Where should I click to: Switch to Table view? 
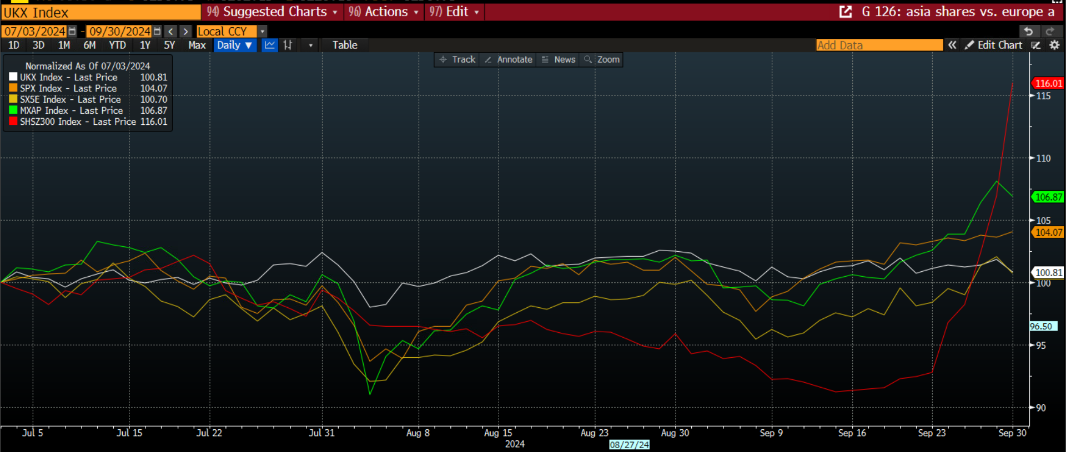tap(345, 45)
